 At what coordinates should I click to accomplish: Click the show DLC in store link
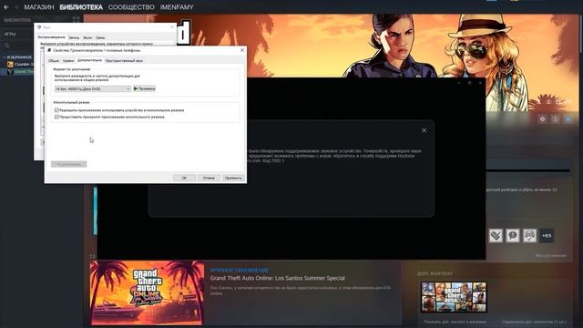tap(455, 322)
